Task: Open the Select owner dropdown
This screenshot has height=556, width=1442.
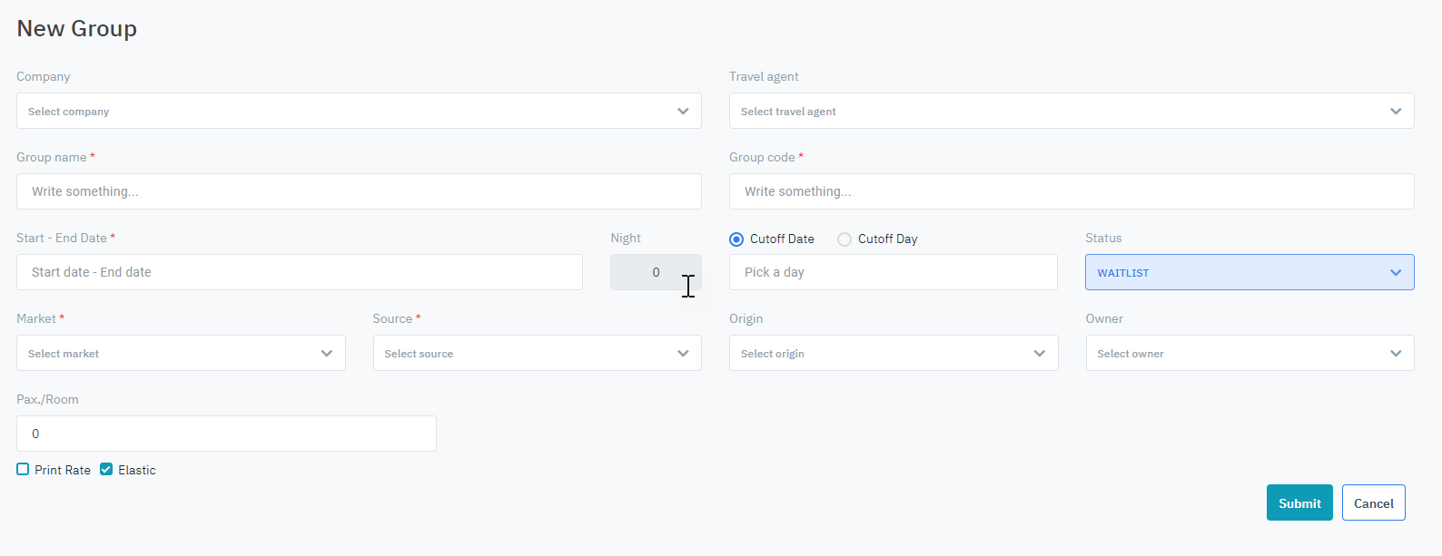Action: point(1249,353)
